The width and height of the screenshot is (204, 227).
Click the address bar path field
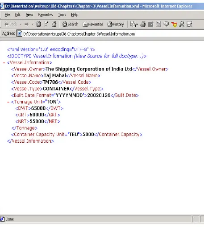click(110, 34)
